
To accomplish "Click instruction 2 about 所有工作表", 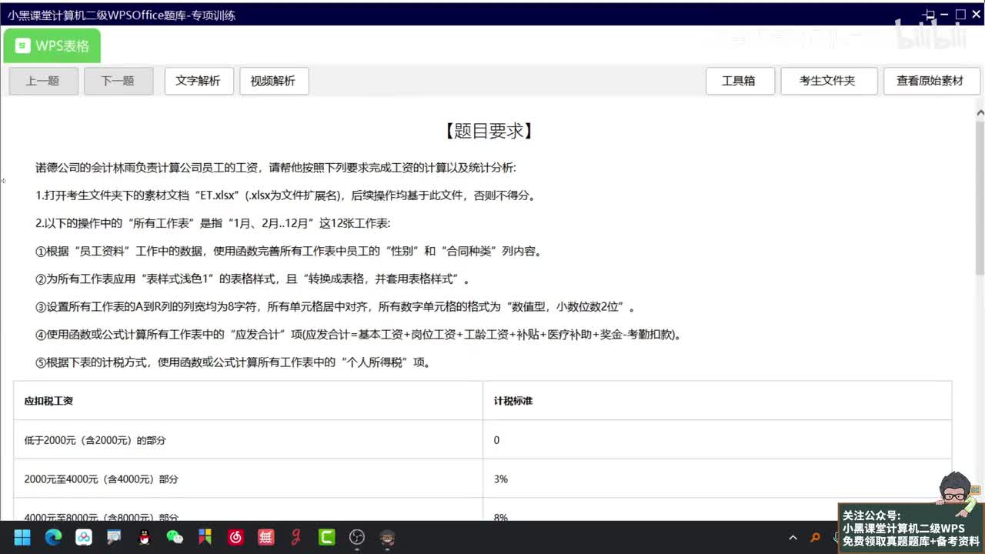I will point(213,223).
